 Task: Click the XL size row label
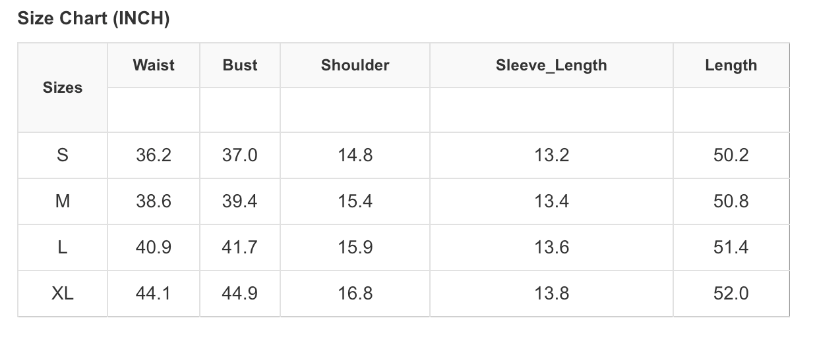pyautogui.click(x=63, y=294)
